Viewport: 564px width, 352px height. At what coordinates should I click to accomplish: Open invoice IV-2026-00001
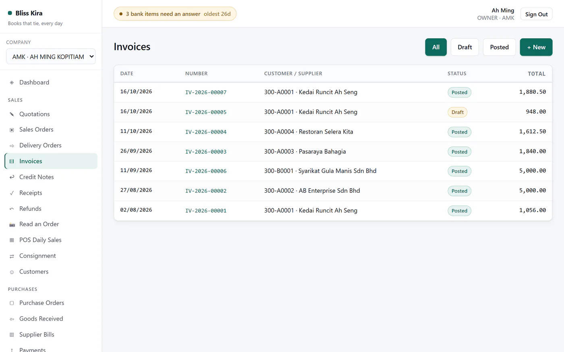206,211
